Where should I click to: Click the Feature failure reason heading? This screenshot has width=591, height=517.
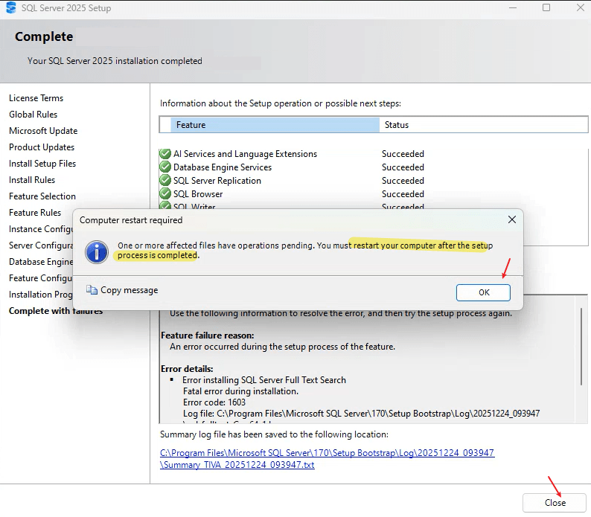pos(208,335)
